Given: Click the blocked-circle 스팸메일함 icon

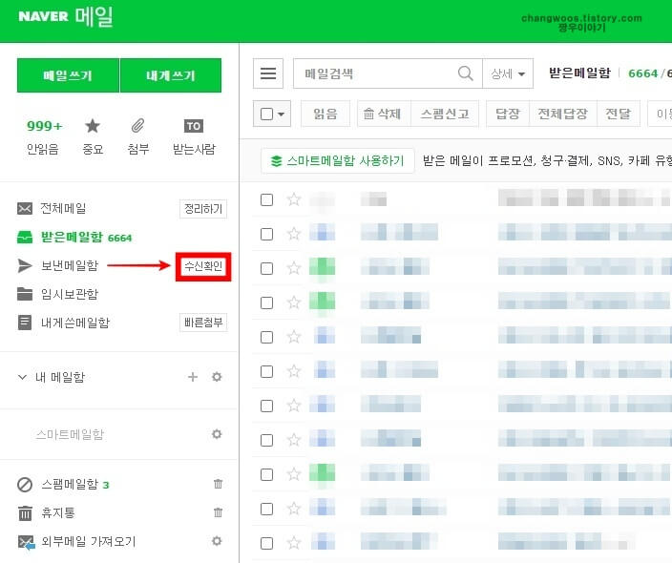Looking at the screenshot, I should (25, 485).
